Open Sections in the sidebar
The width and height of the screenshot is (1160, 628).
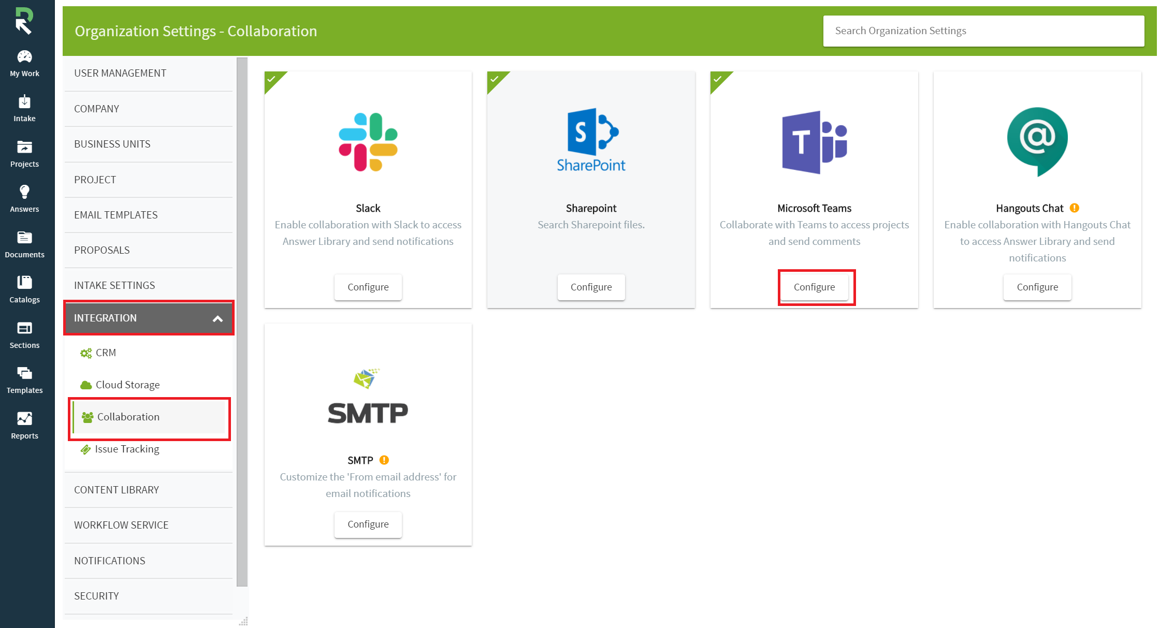[24, 335]
